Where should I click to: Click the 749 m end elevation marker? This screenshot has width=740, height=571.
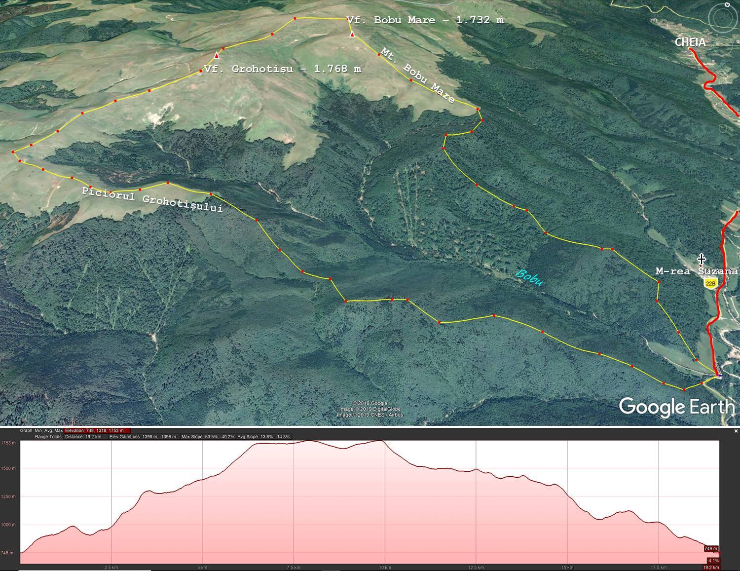coord(711,549)
